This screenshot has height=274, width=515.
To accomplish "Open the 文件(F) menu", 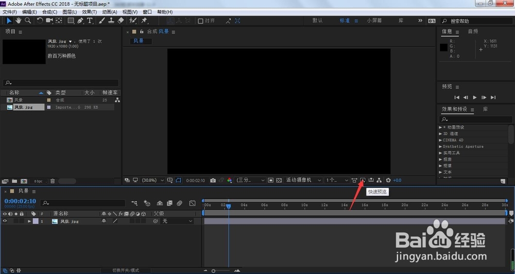I will (9, 12).
